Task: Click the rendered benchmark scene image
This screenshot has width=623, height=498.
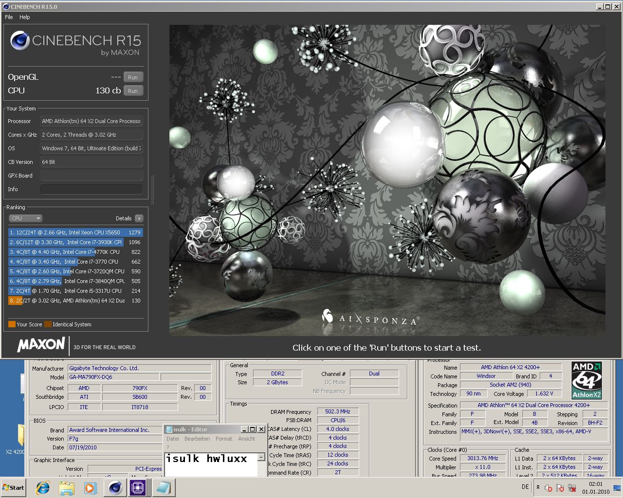Action: (387, 180)
